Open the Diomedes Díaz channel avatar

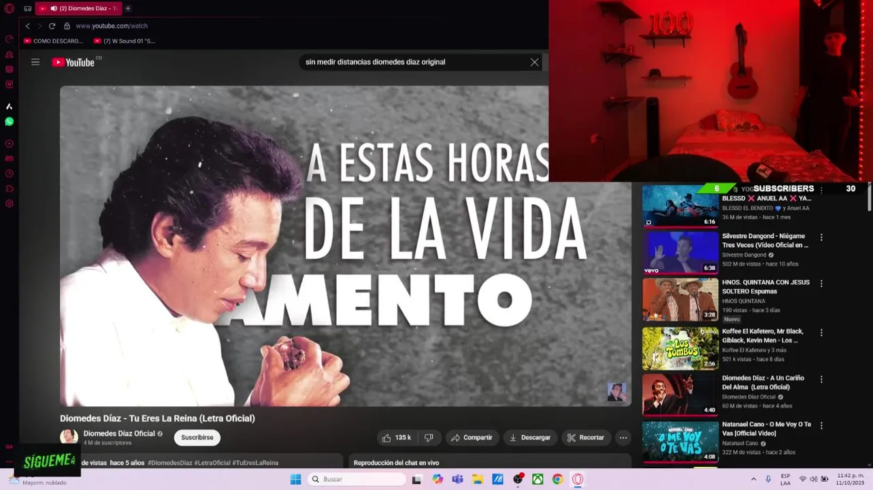pyautogui.click(x=69, y=437)
